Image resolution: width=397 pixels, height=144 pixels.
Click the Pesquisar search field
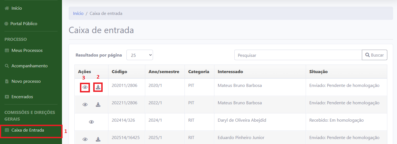tap(298, 55)
